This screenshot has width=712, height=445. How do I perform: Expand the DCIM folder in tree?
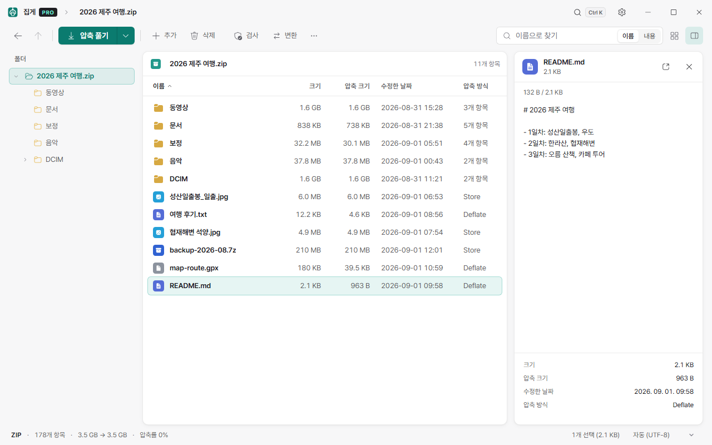[x=25, y=160]
